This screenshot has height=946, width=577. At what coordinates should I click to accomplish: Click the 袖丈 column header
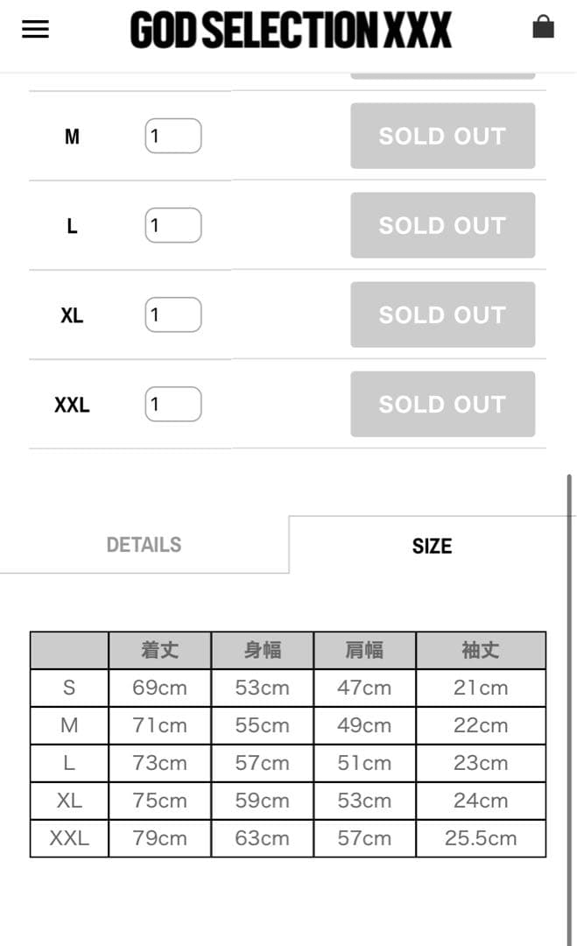pyautogui.click(x=481, y=650)
